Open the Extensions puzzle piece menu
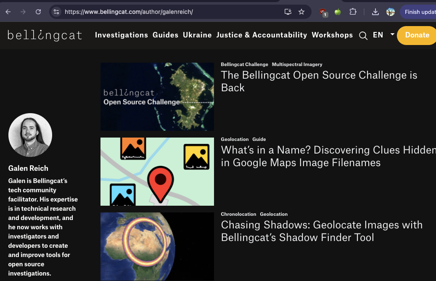Image resolution: width=436 pixels, height=281 pixels. pyautogui.click(x=353, y=12)
